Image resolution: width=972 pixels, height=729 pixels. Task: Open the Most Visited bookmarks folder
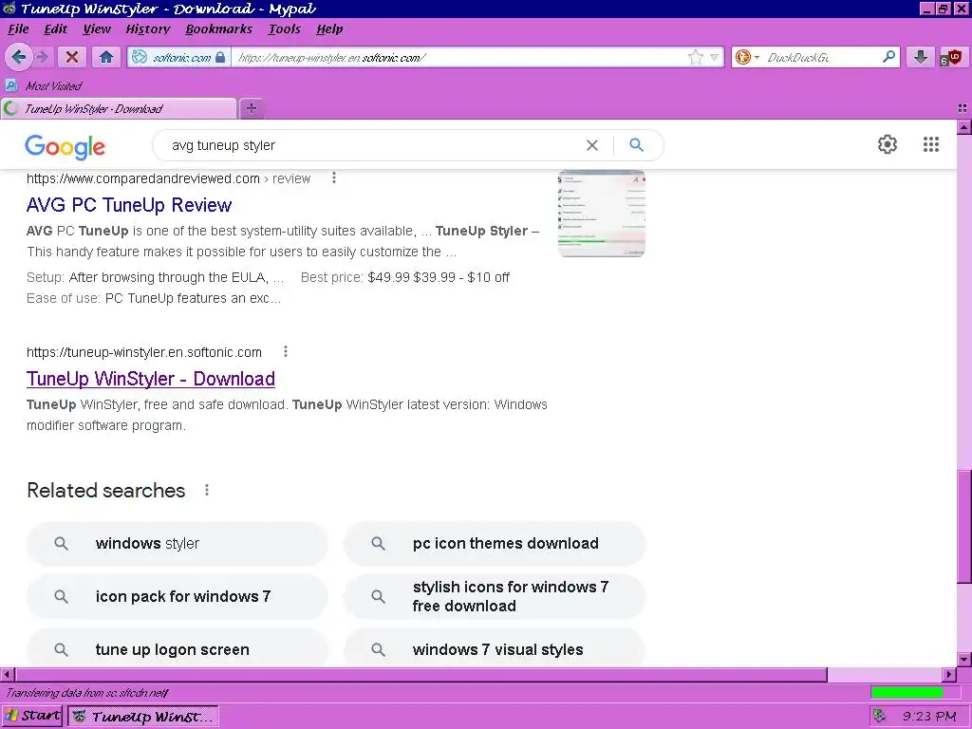click(44, 85)
